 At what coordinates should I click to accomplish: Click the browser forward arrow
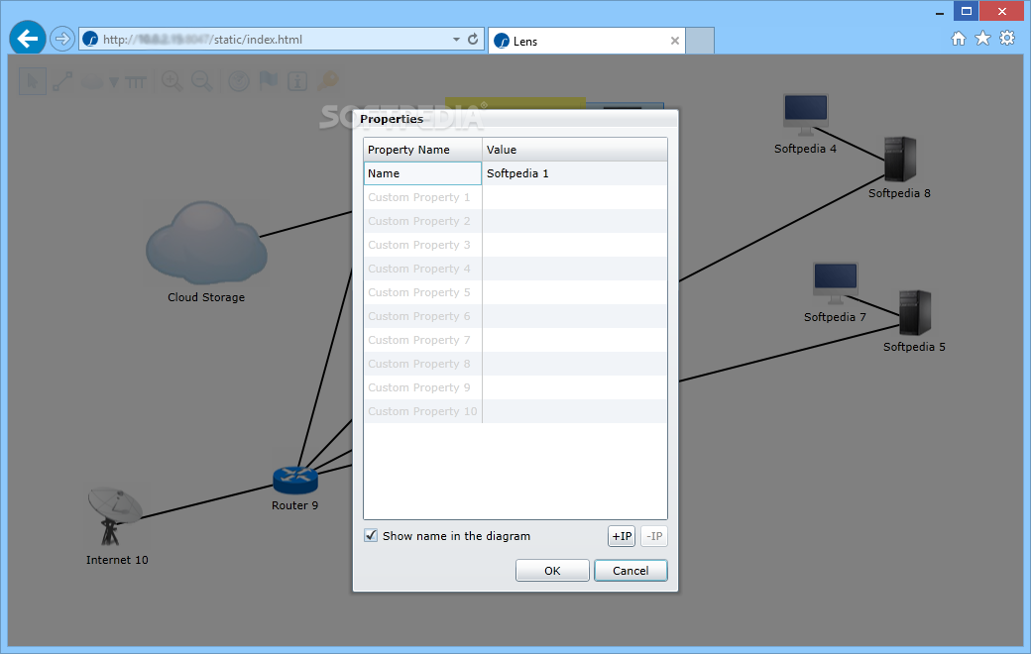(61, 39)
